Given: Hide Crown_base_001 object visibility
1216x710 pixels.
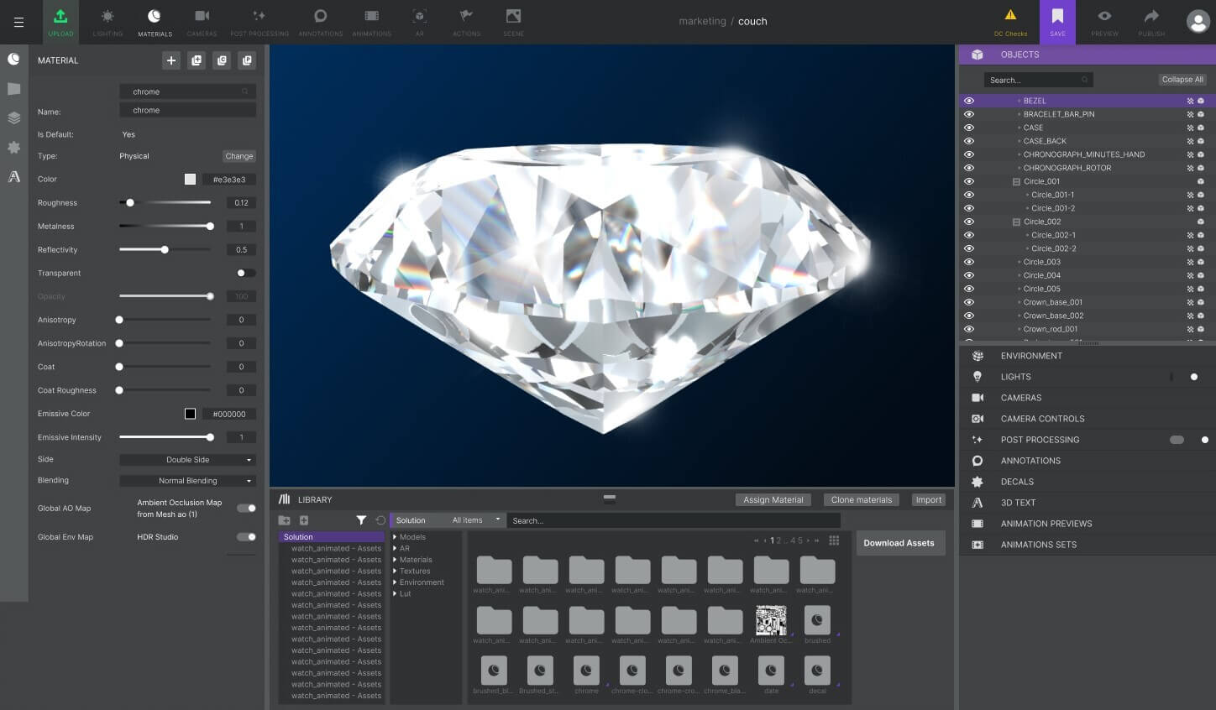Looking at the screenshot, I should click(x=968, y=302).
